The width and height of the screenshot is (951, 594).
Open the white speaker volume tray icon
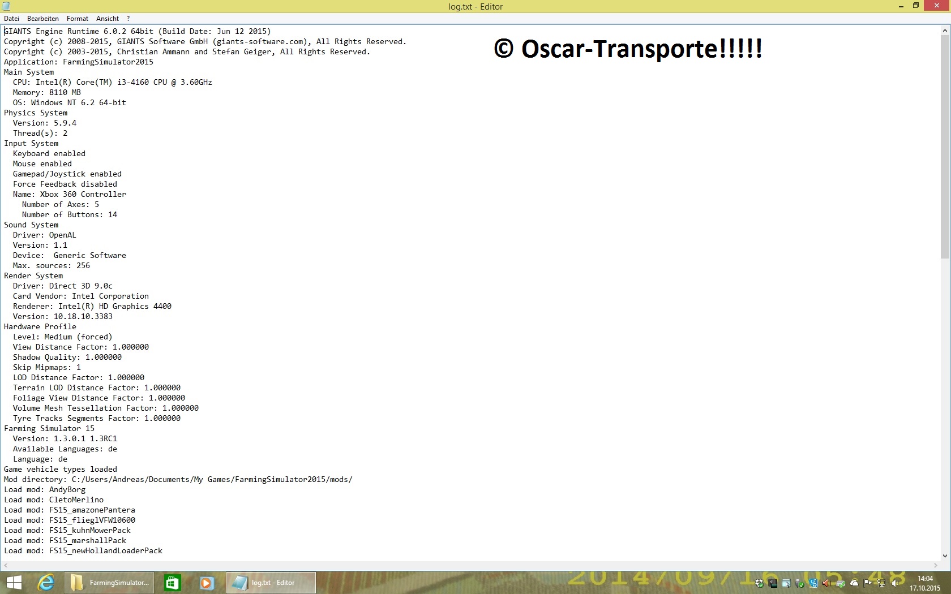[895, 583]
